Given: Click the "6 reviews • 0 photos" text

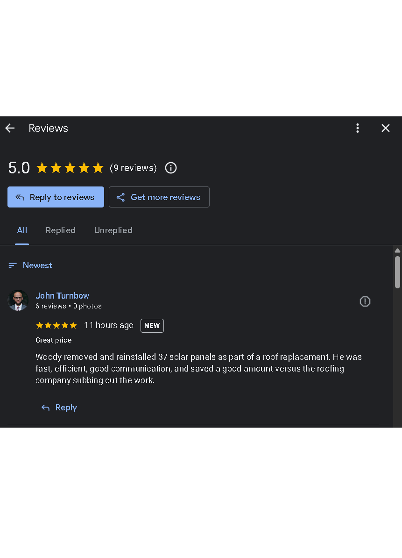Looking at the screenshot, I should click(x=68, y=306).
